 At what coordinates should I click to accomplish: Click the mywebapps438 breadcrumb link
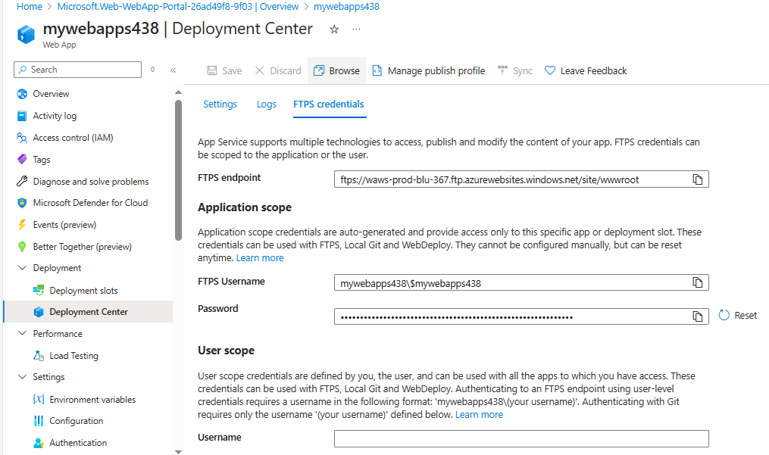click(346, 6)
